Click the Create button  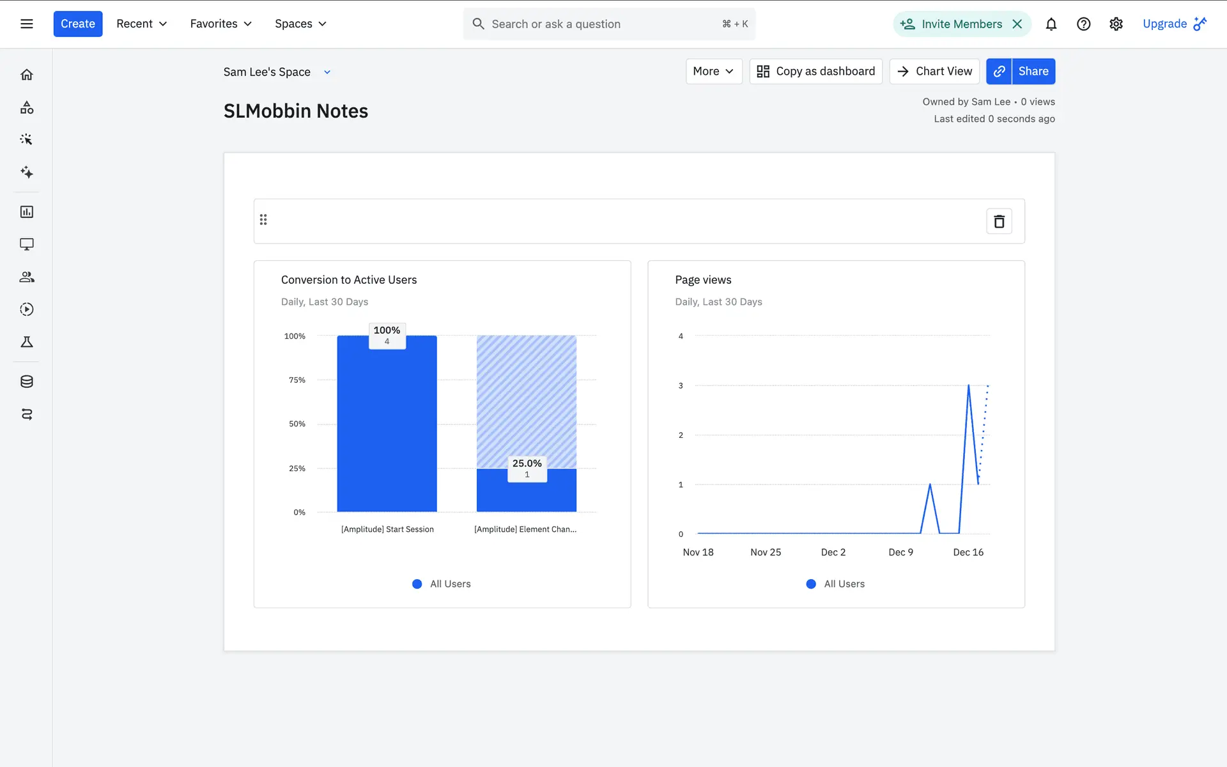pyautogui.click(x=77, y=24)
